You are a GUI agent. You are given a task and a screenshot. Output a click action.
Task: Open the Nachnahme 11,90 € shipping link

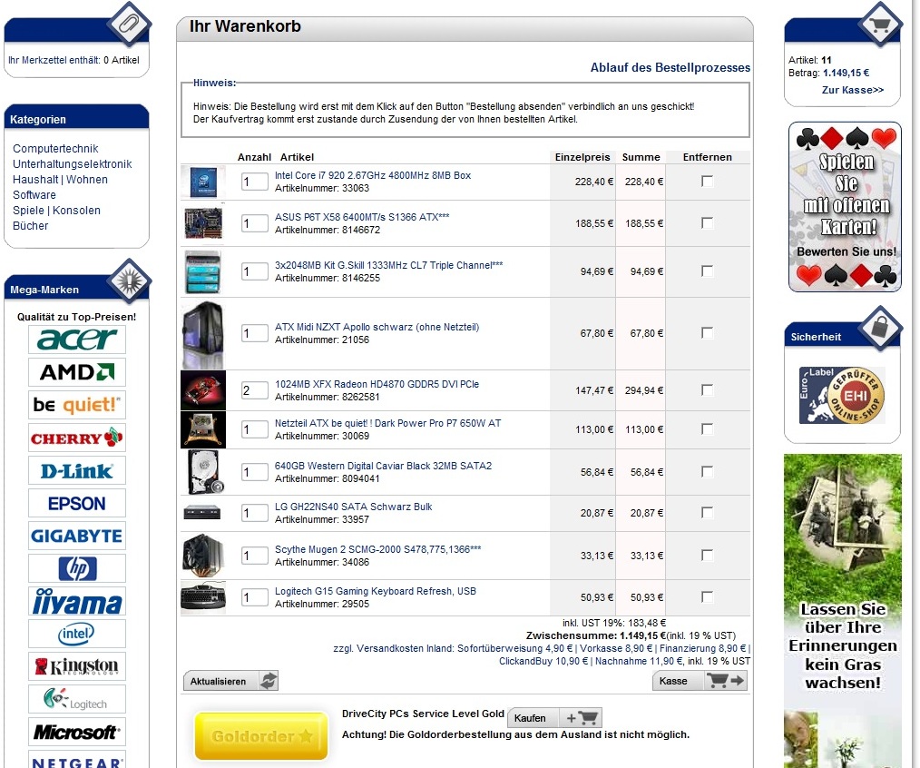coord(639,661)
